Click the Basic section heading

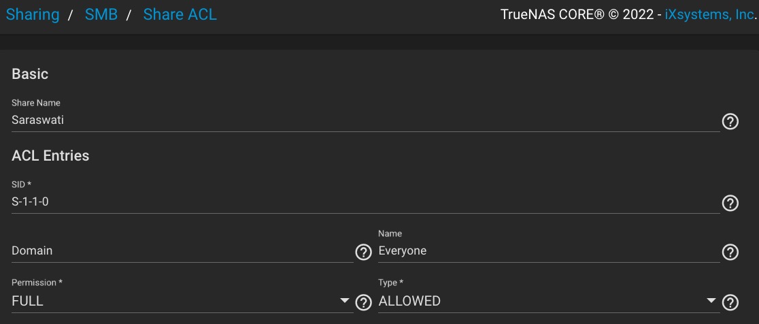(30, 74)
